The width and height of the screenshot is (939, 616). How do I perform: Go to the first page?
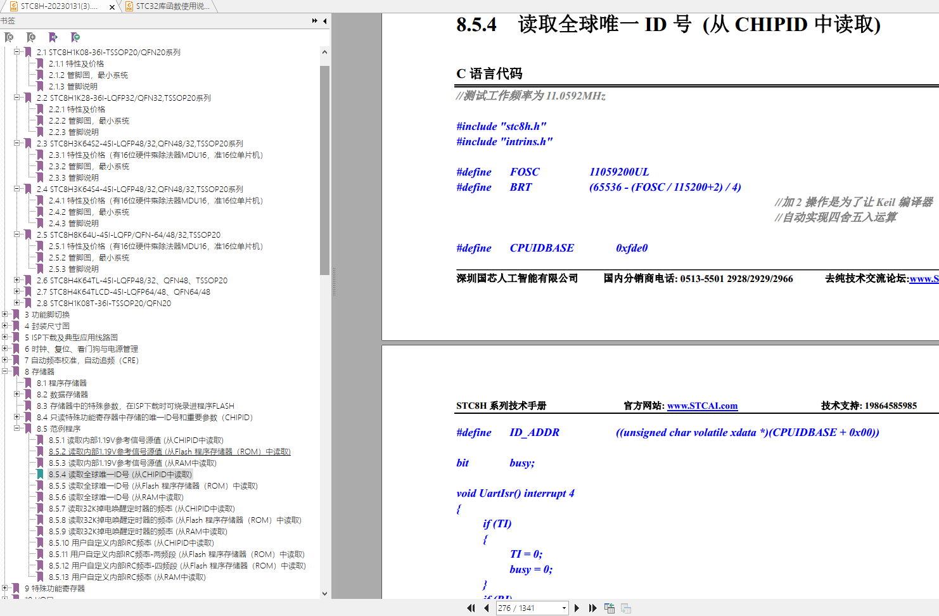[471, 608]
